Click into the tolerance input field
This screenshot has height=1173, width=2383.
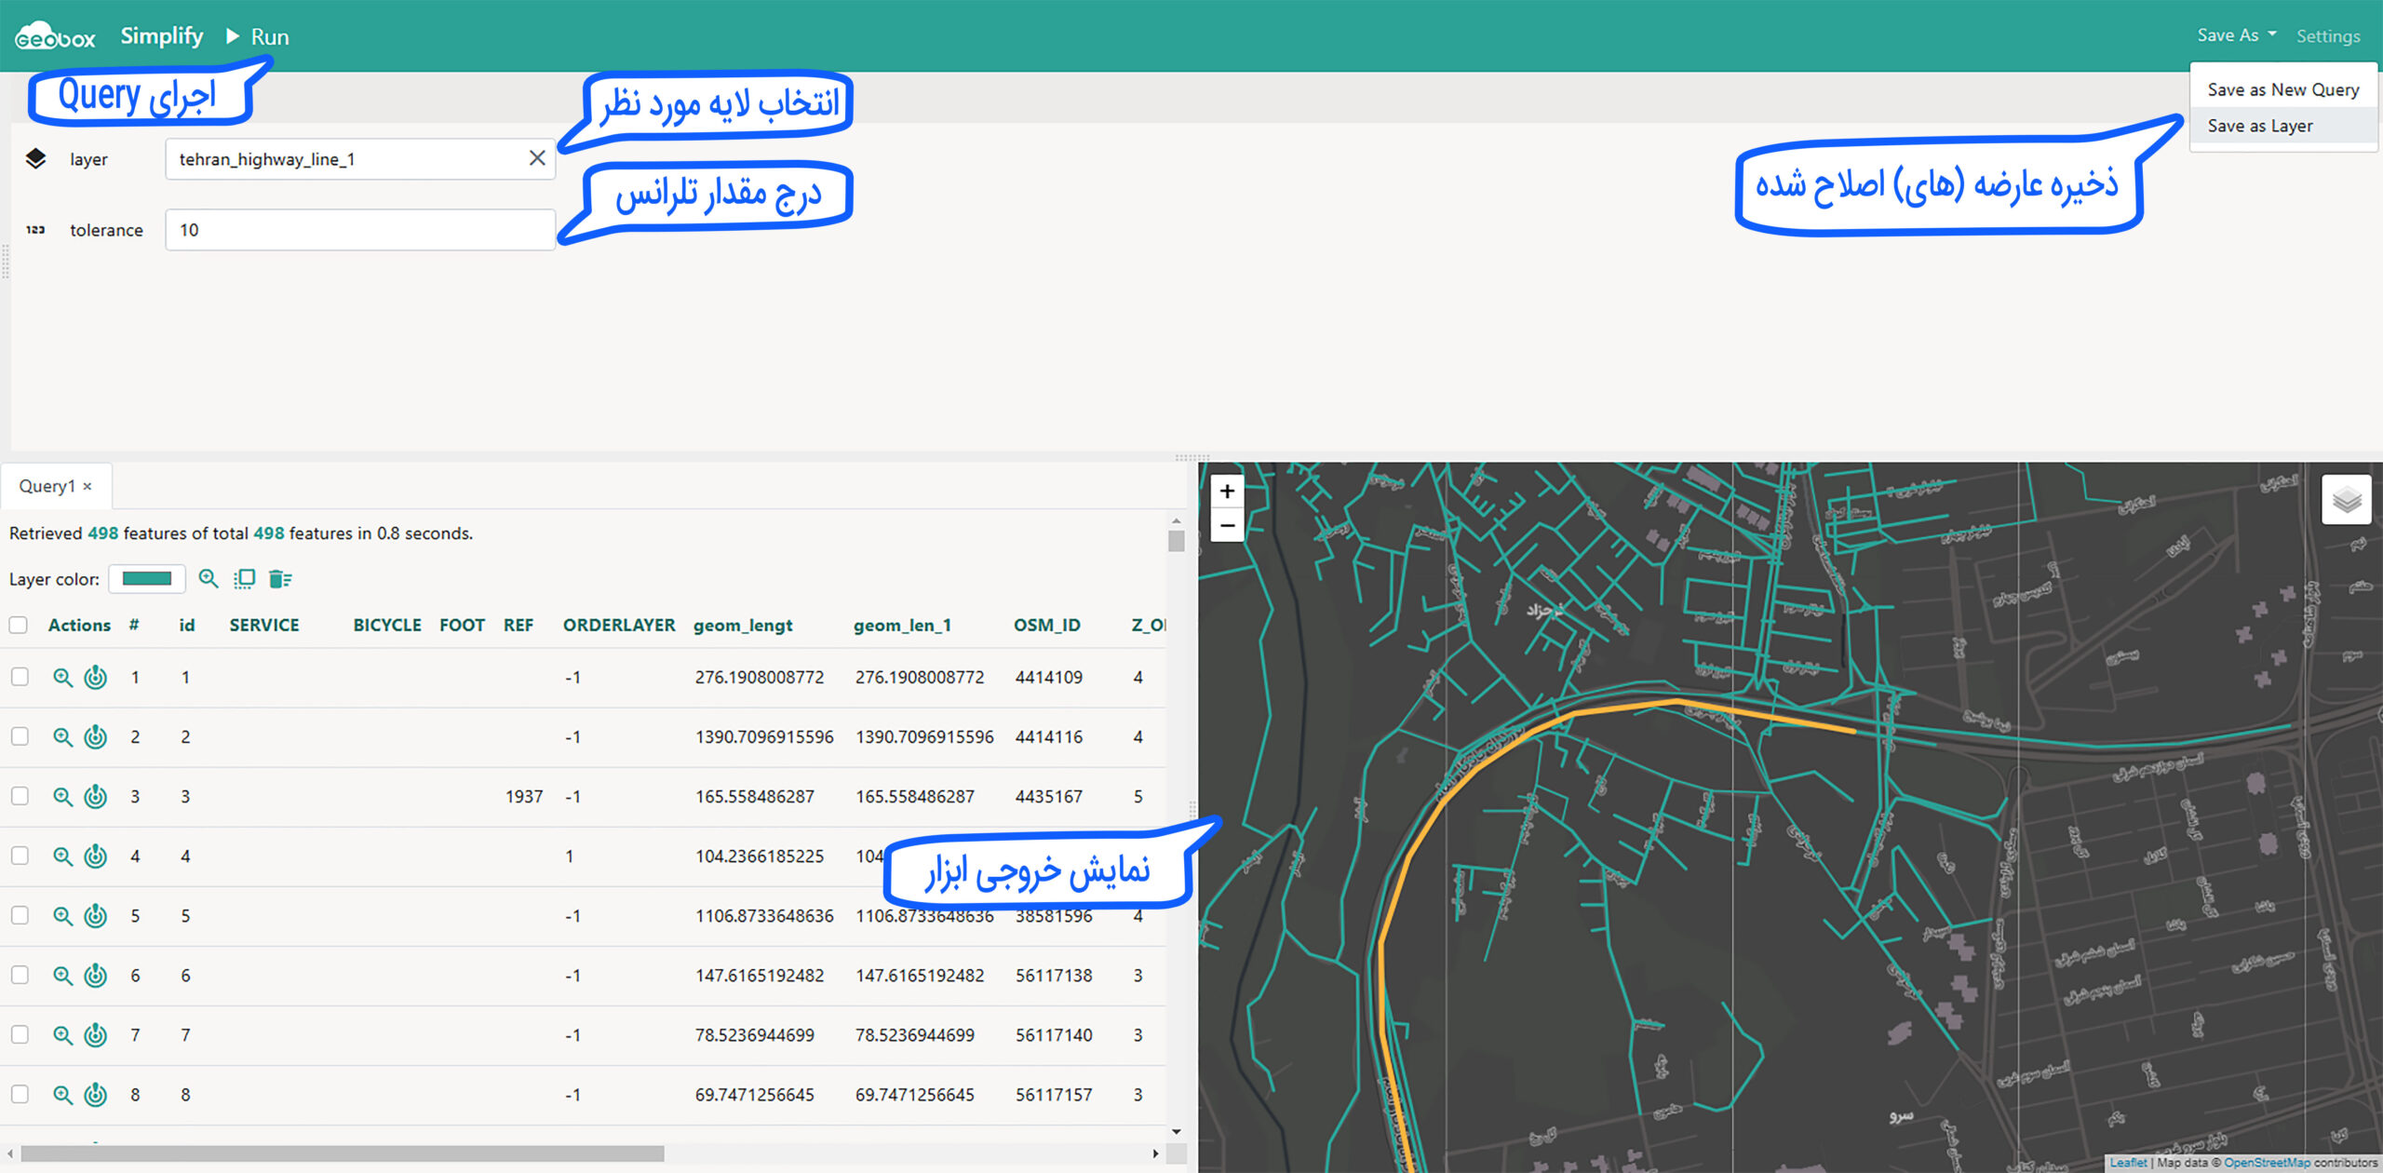coord(360,230)
